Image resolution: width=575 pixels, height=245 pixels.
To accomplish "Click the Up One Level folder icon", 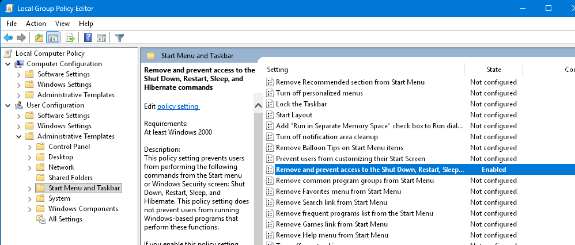I will click(39, 38).
